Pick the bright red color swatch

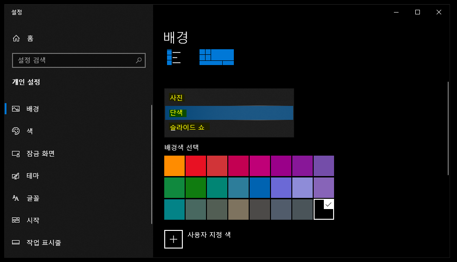(196, 166)
